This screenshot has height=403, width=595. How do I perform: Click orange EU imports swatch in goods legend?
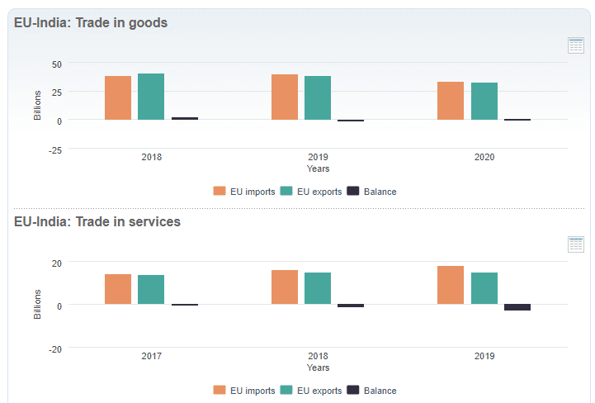coord(220,191)
